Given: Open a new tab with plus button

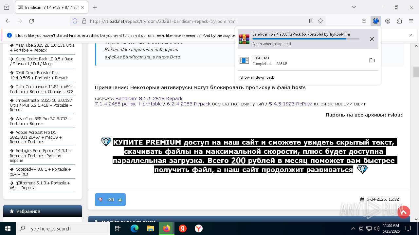Looking at the screenshot, I should (x=95, y=7).
